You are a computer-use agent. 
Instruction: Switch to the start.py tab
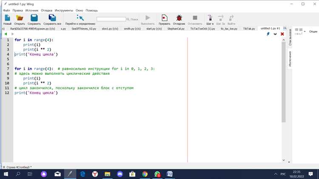(154, 28)
